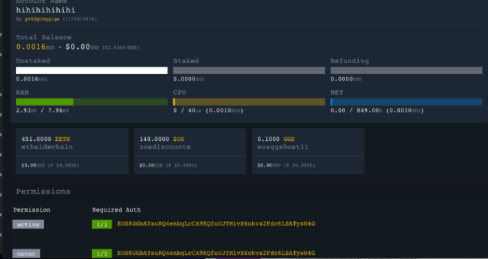Viewport: 488px width, 259px height.
Task: Open the owner permission public key
Action: (216, 253)
